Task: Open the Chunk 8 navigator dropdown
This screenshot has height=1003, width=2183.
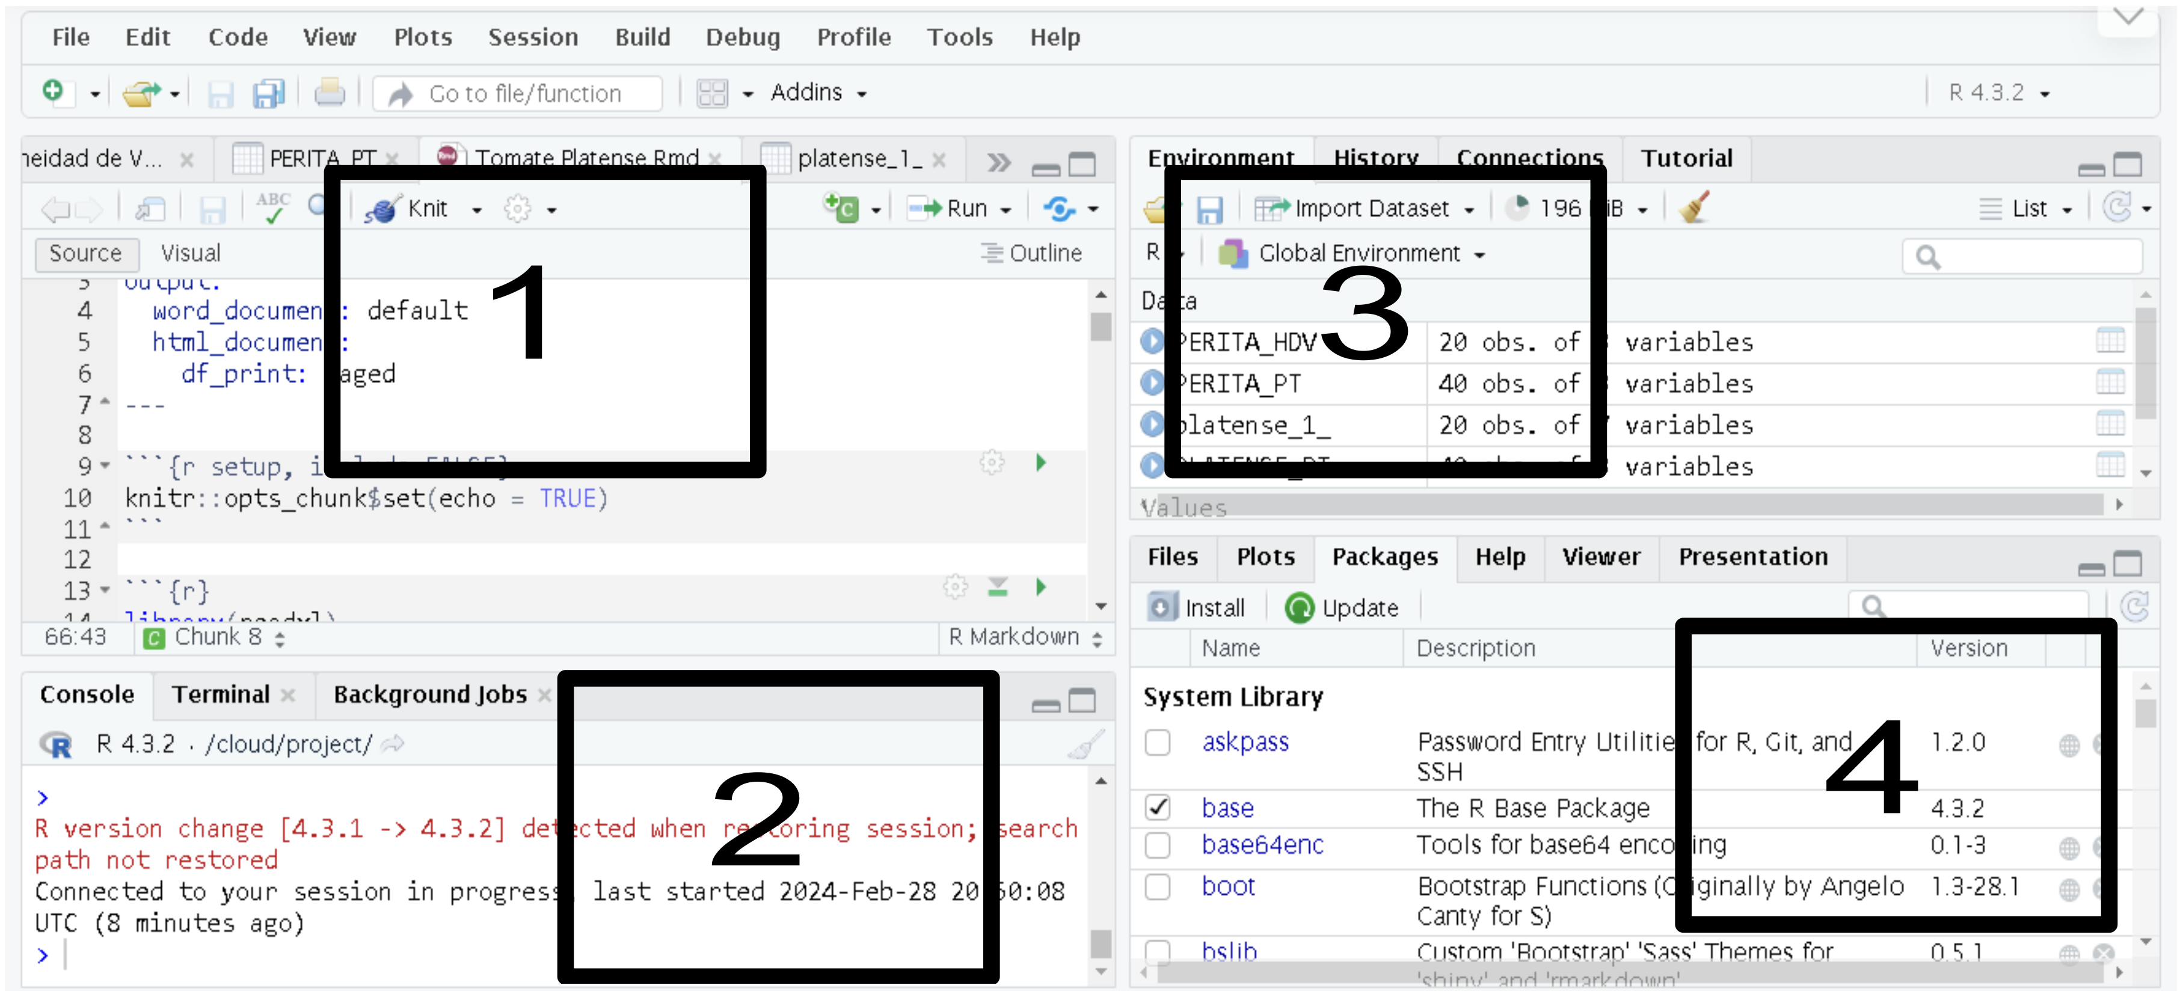Action: coord(215,637)
